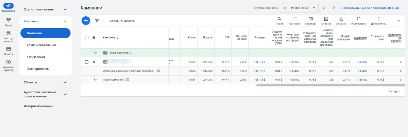Click Показать данные за последние 30 дней
Screen dimensions: 408x137
(370, 8)
